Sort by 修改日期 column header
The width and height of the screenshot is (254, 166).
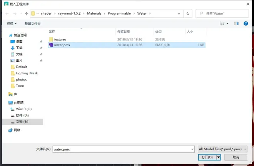coord(124,32)
